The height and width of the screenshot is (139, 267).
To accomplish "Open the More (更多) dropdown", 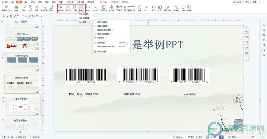I will (x=81, y=8).
